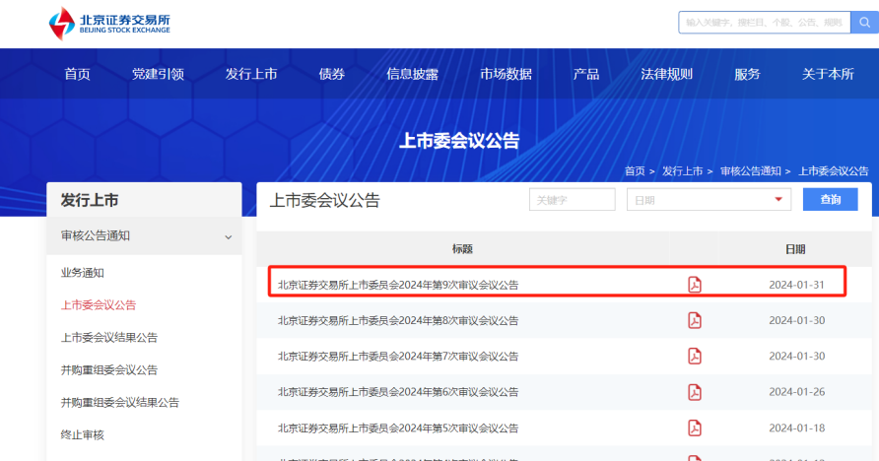This screenshot has width=879, height=461.
Task: Select 上市委会议结果公告 in the sidebar
Action: [109, 338]
